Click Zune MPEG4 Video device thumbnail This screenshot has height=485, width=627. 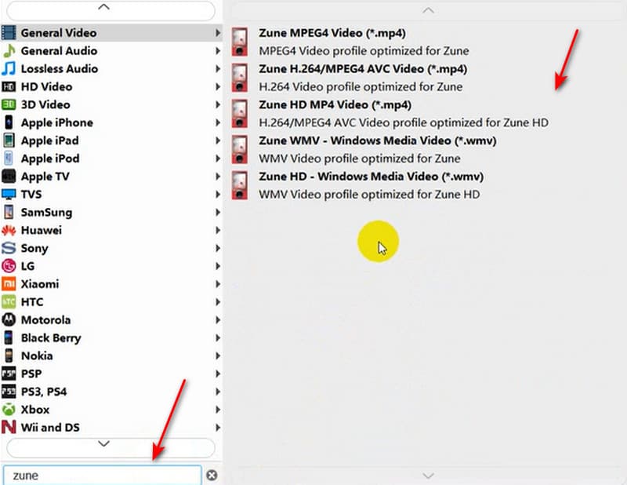(x=240, y=42)
